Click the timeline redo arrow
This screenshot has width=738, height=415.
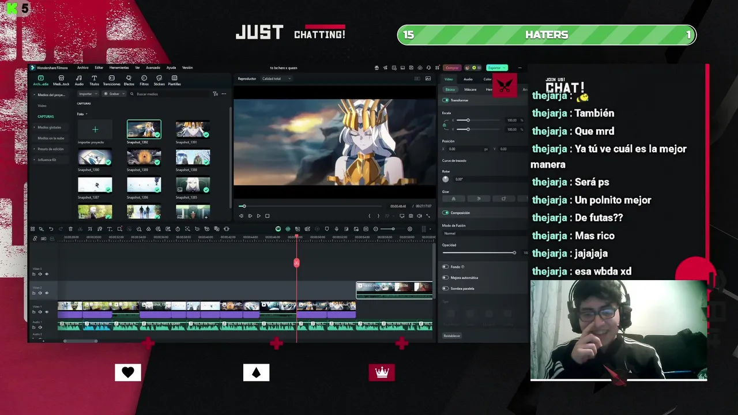(61, 229)
